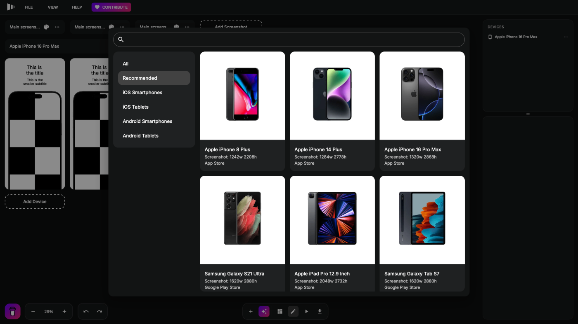Click the phone icon in DEVICES panel

490,37
